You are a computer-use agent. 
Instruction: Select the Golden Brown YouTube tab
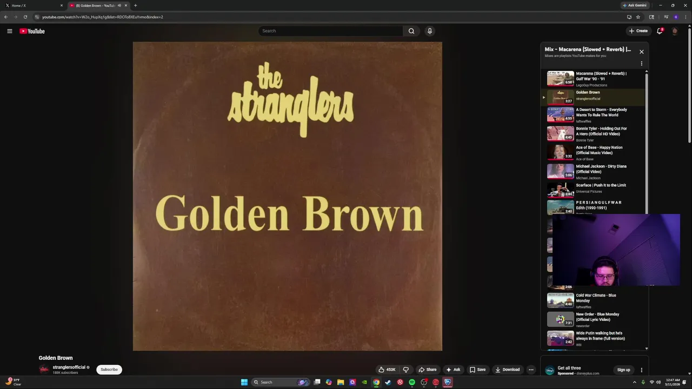pos(98,5)
